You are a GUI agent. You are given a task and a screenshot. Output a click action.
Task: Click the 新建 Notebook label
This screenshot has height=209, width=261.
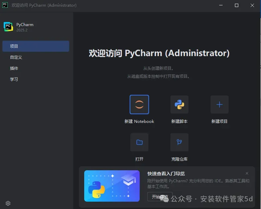(139, 122)
